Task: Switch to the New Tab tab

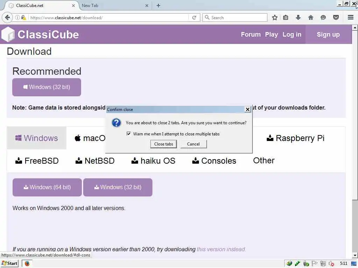Action: point(114,6)
